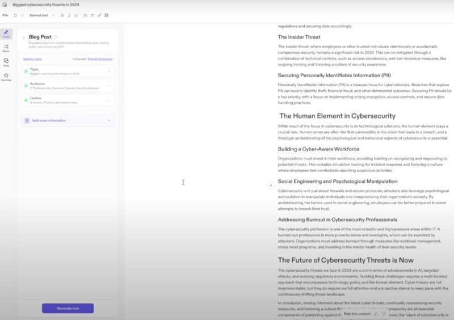Open the Remix tool in the sidebar
This screenshot has height=320, width=454.
[x=6, y=48]
